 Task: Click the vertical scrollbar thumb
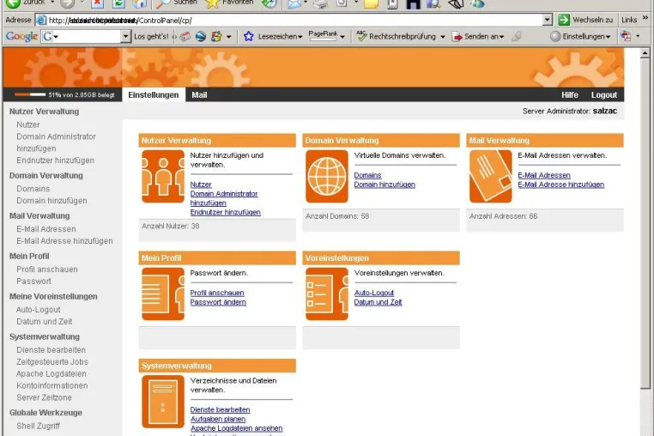click(645, 223)
